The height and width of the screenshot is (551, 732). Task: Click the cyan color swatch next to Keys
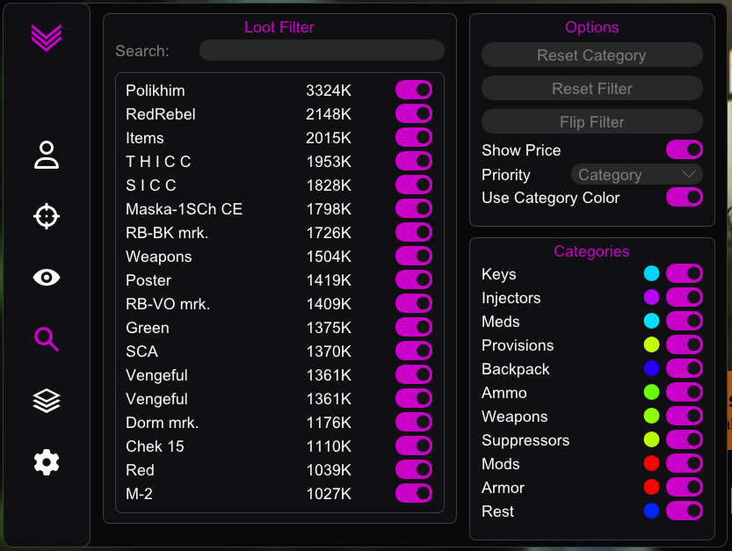click(651, 274)
